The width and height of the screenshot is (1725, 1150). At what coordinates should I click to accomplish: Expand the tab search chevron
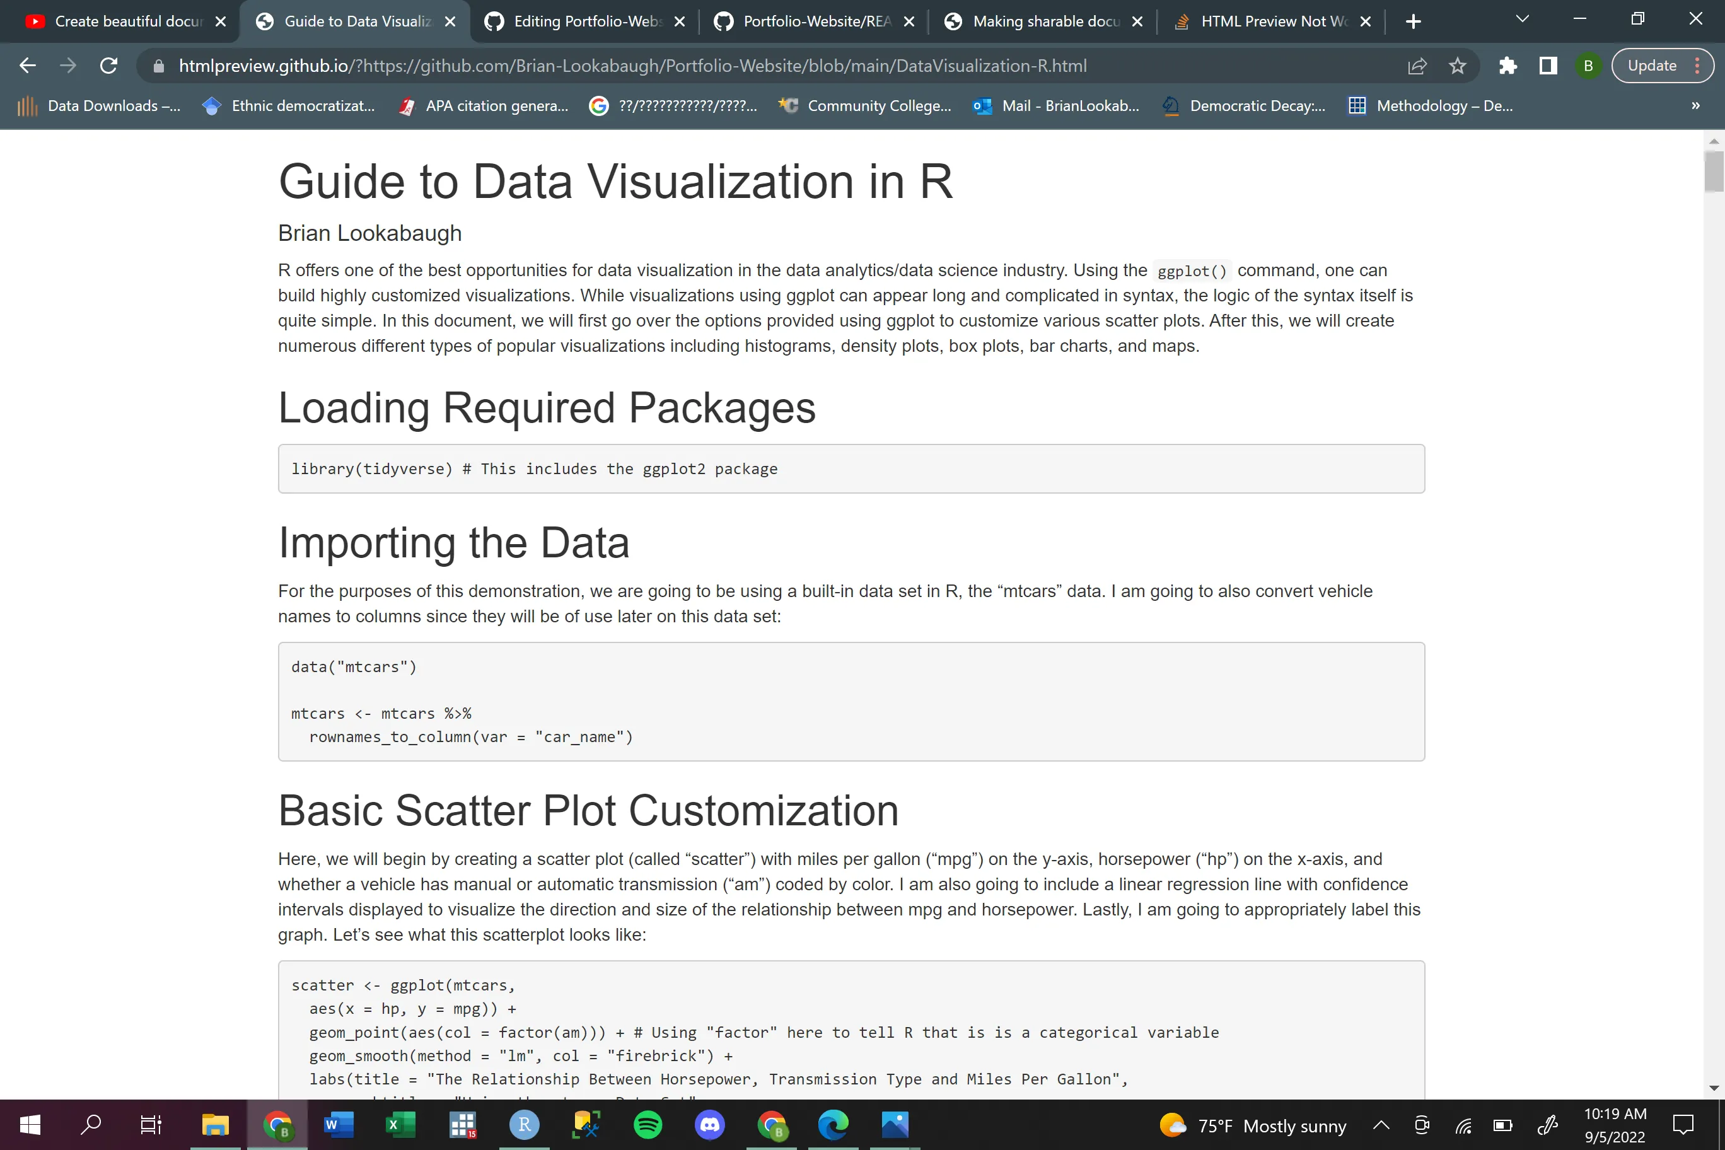point(1522,20)
